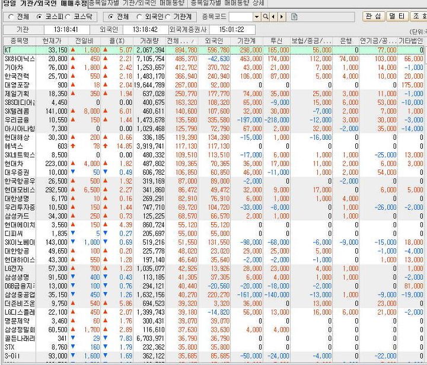Select the SK하이닉스 row name
Screen dimensions: 427x365
point(20,59)
